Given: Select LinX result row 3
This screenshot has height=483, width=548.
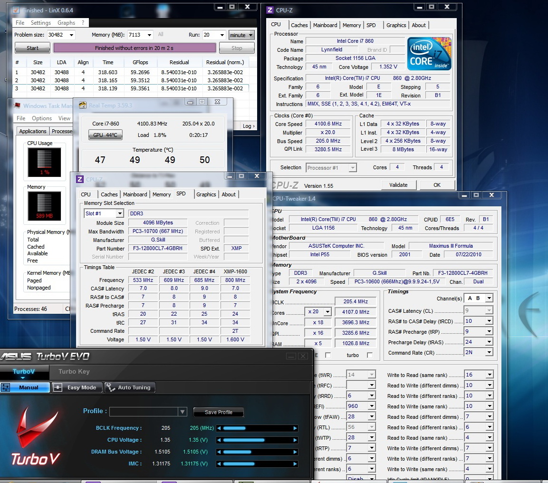Looking at the screenshot, I should click(x=131, y=88).
